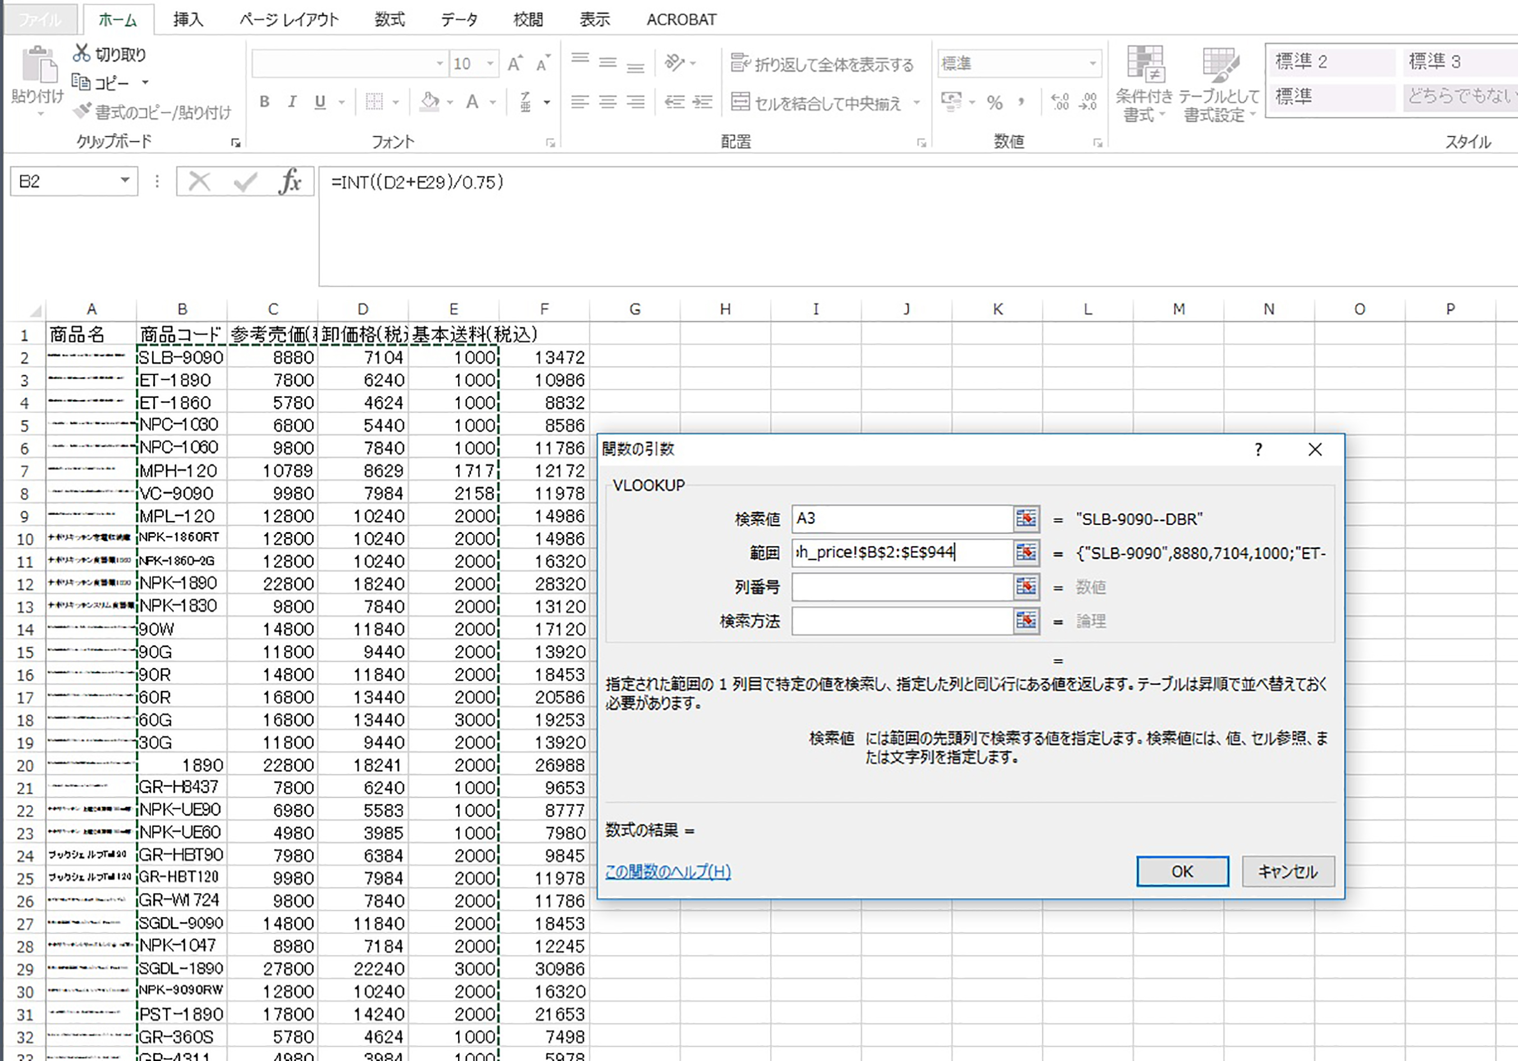Center cell text horizontally
This screenshot has height=1061, width=1518.
pyautogui.click(x=607, y=102)
